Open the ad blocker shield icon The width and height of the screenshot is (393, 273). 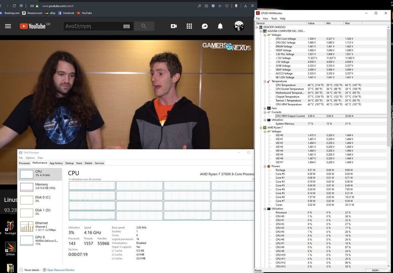[x=213, y=6]
